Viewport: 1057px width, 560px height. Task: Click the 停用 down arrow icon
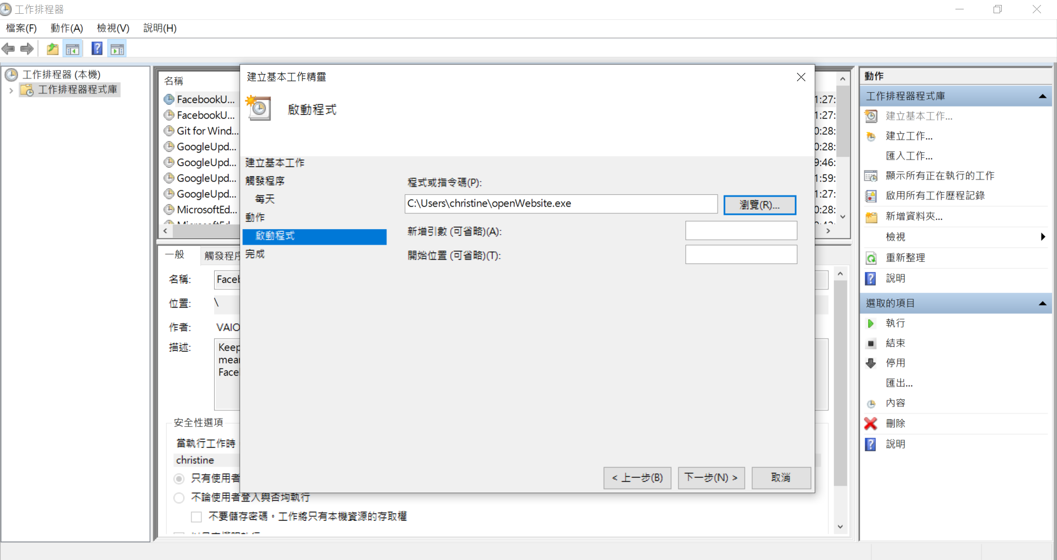pos(870,363)
